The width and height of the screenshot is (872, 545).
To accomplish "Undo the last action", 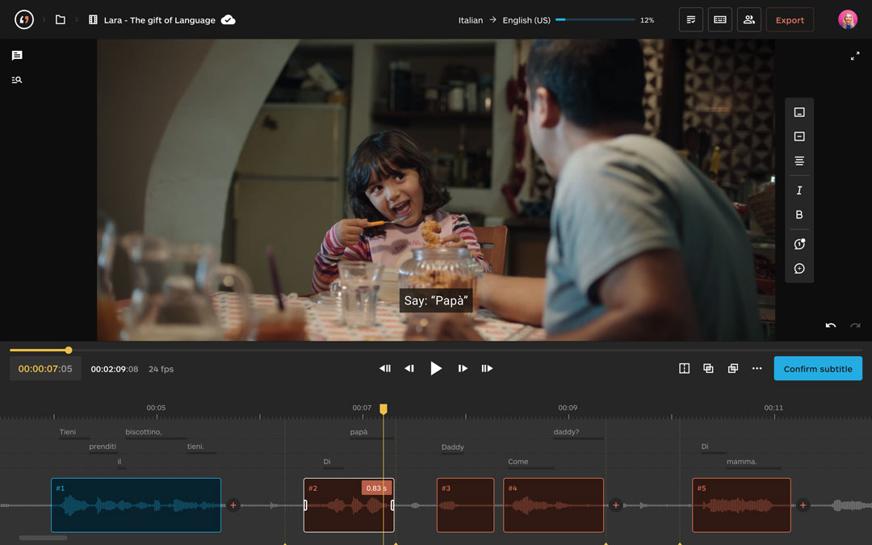I will click(x=831, y=326).
